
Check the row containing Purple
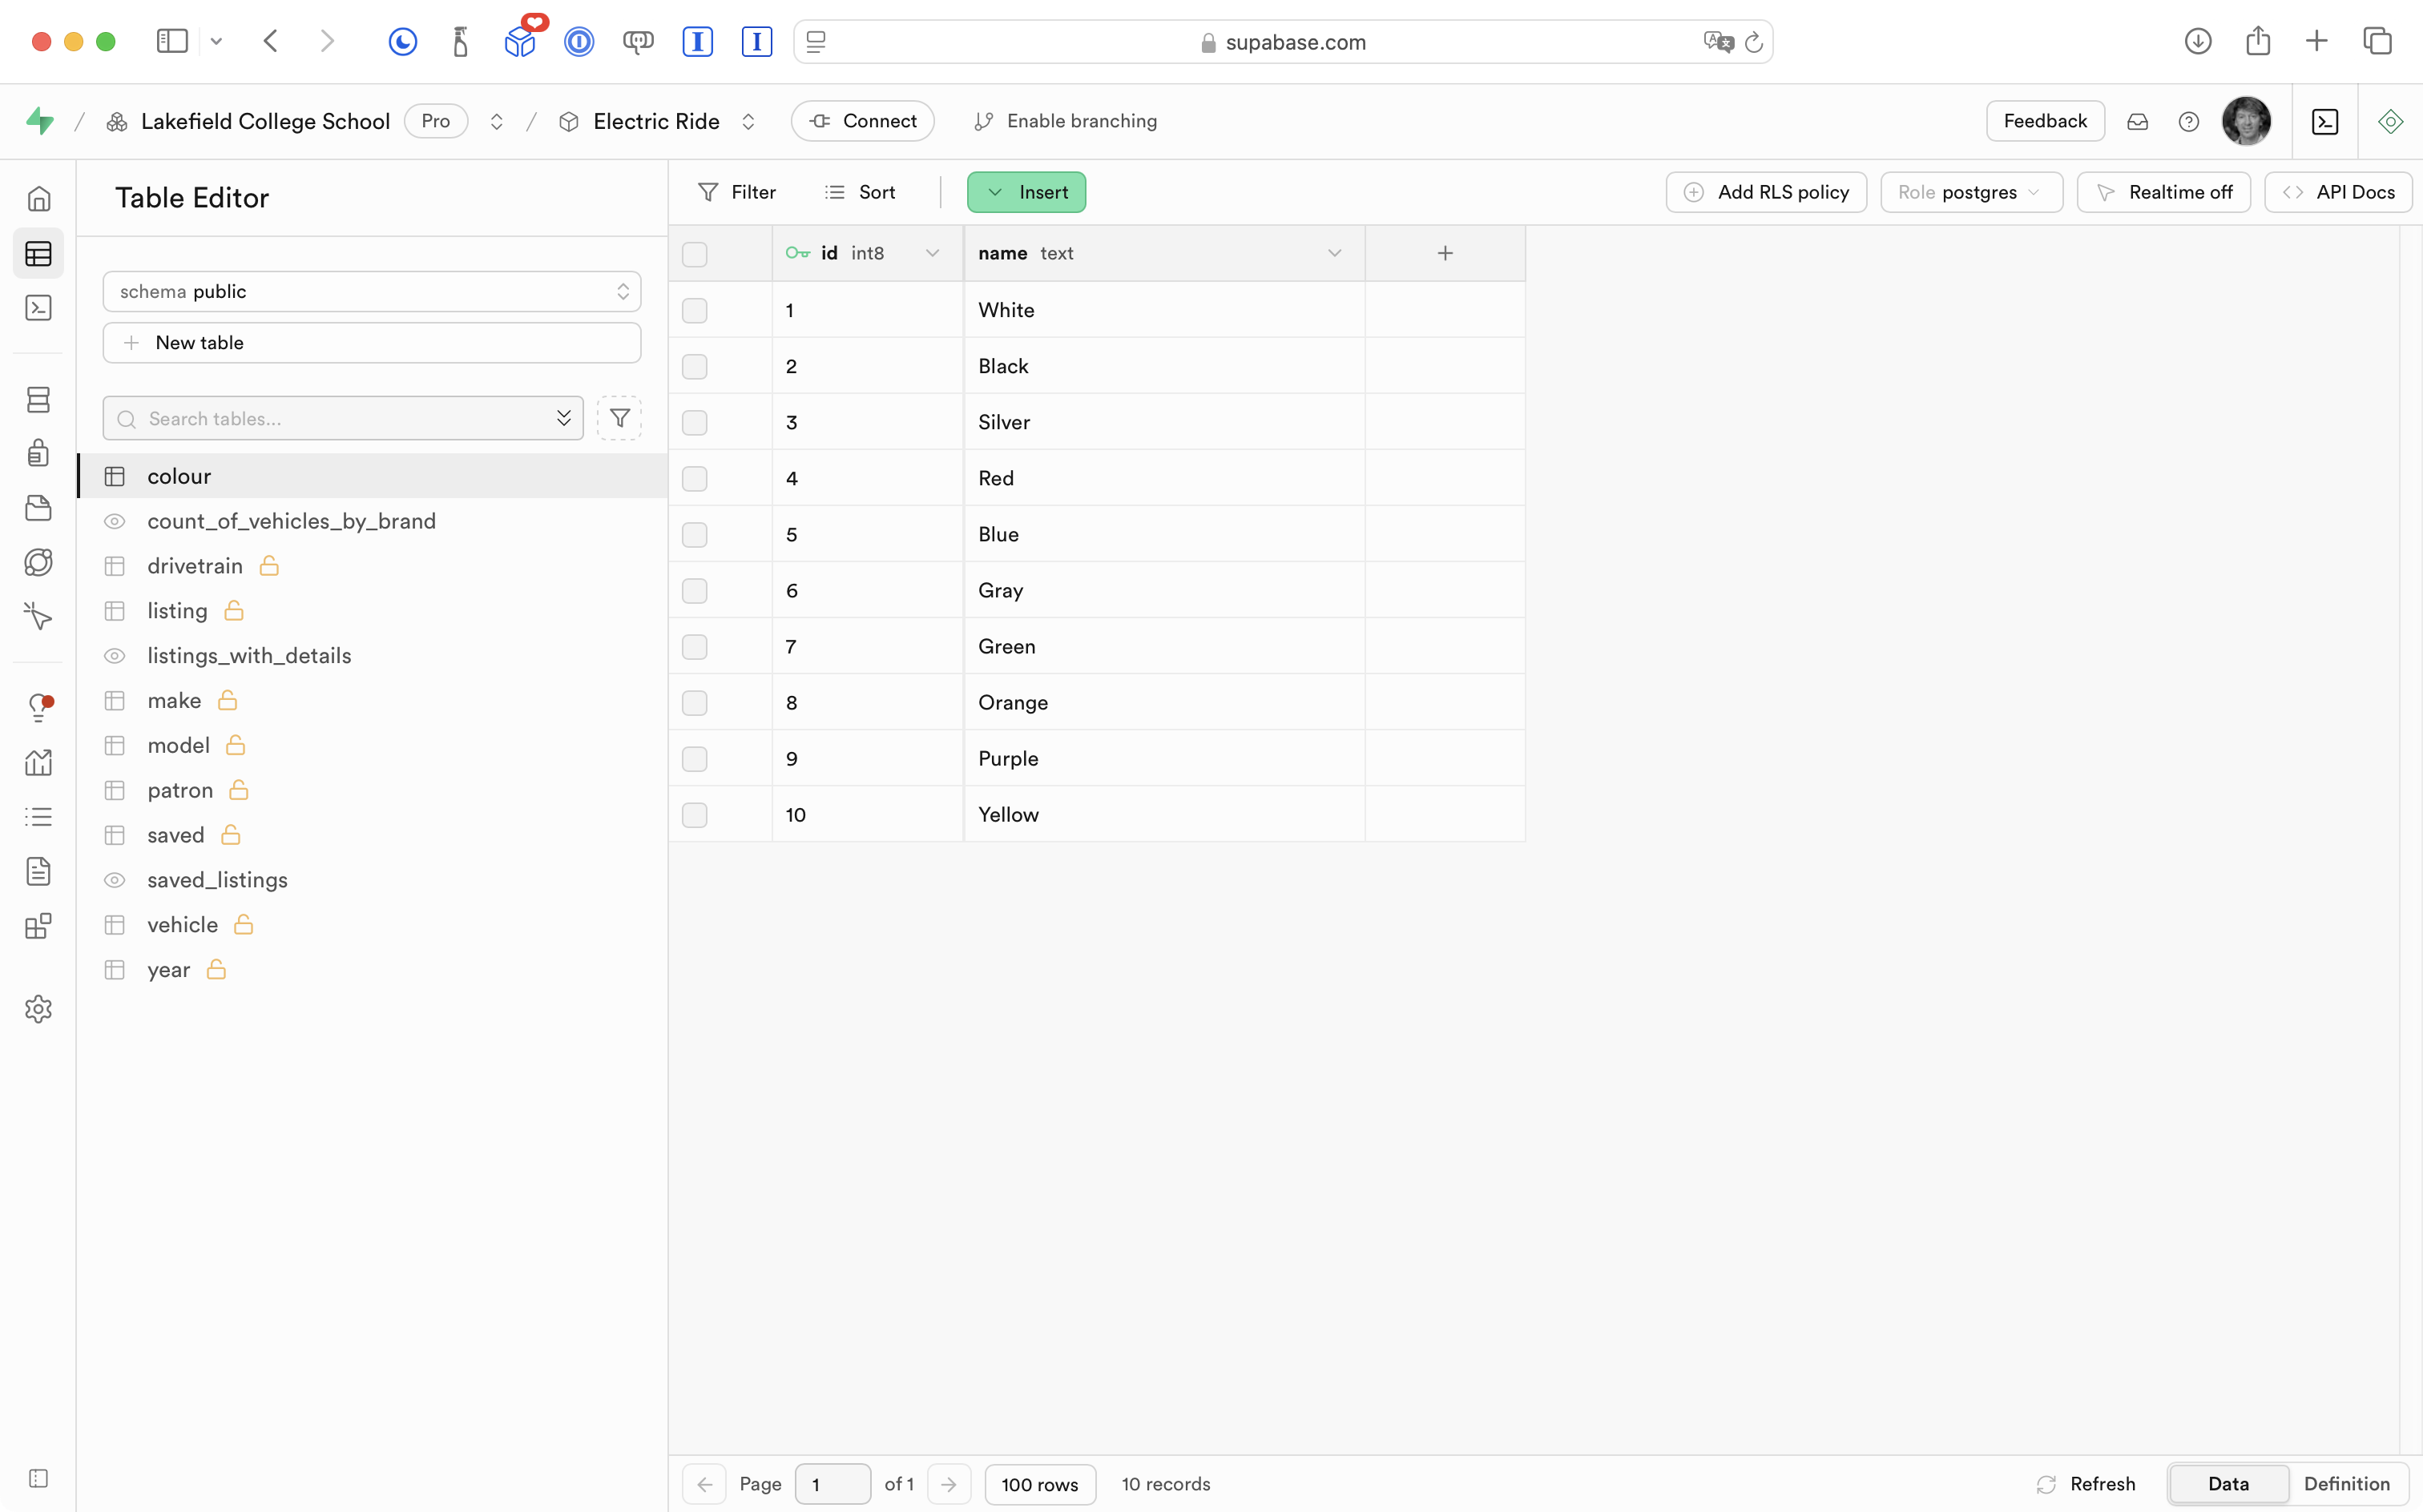pos(694,759)
